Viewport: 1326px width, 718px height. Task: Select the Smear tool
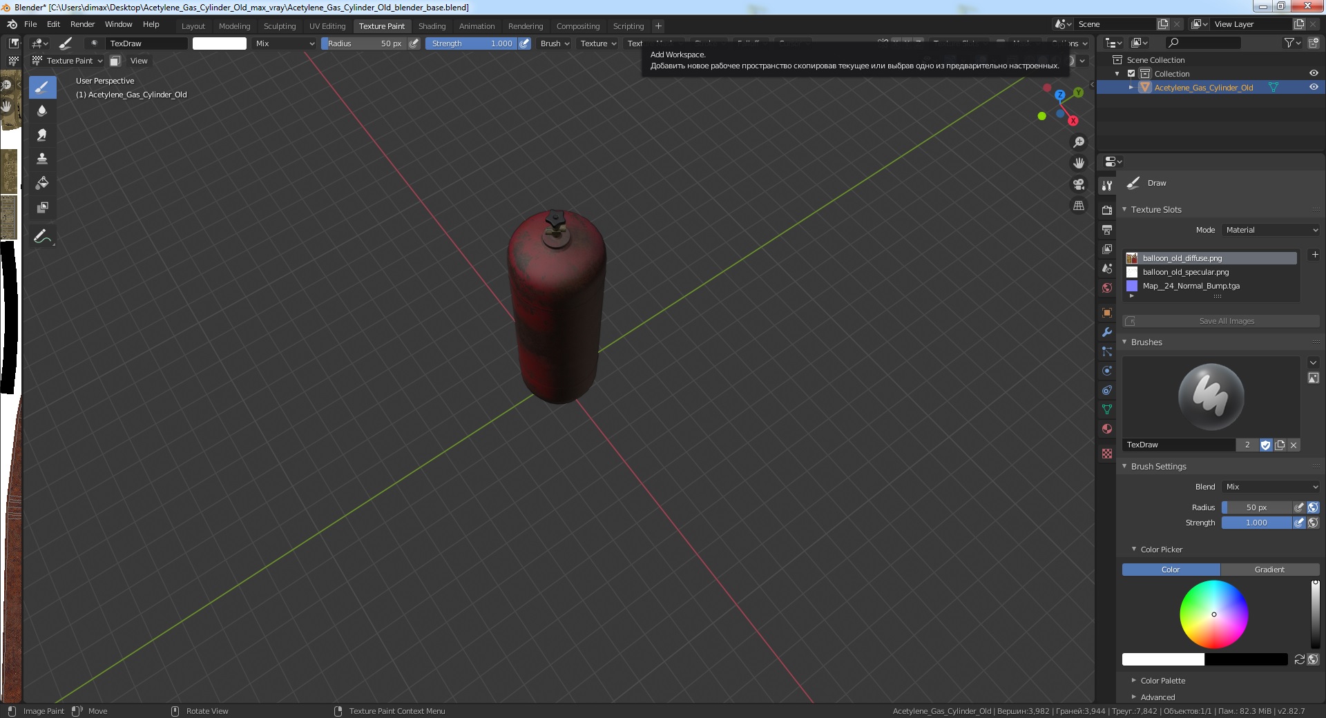point(42,135)
